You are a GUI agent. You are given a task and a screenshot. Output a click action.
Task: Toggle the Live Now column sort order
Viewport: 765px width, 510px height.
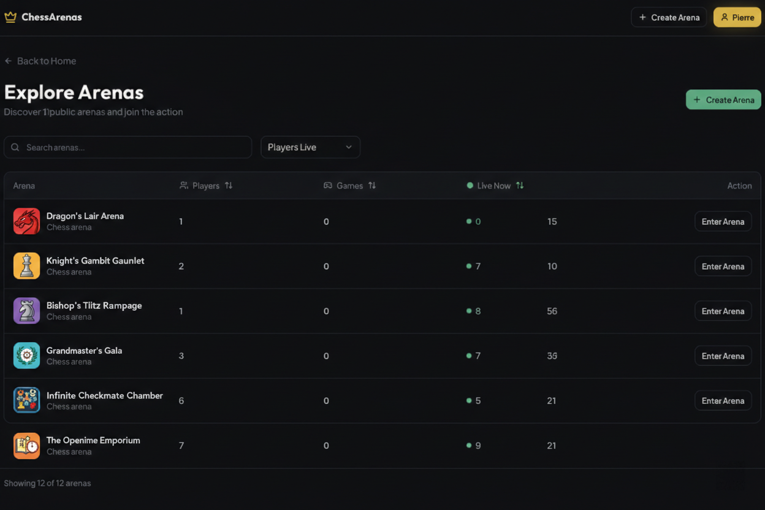point(520,185)
